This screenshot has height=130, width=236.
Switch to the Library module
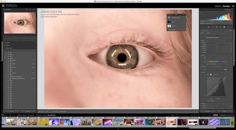218,6
